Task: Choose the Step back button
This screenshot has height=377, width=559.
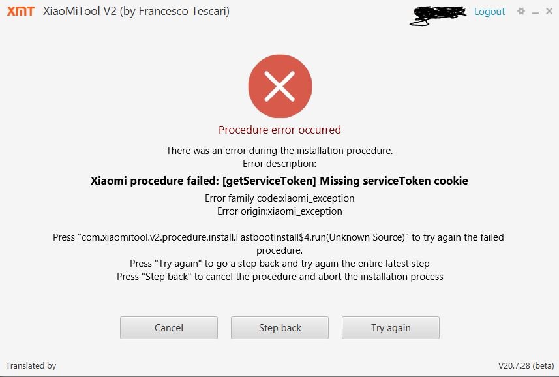Action: [280, 327]
